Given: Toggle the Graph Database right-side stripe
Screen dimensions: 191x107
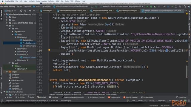Looking at the screenshot, I should pos(190,49).
